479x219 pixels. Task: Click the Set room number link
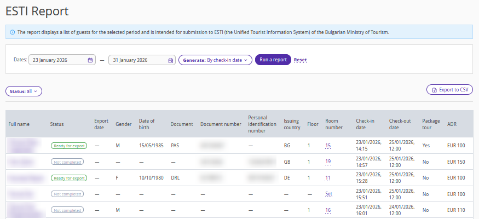tap(328, 194)
